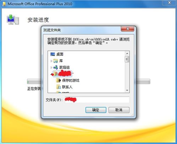Click the homegroup globe icon beside 家庭组
The height and width of the screenshot is (144, 177).
56,68
